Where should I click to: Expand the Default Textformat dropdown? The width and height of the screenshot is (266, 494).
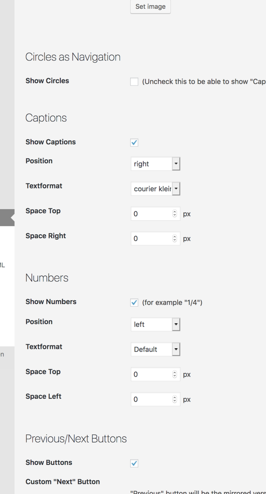(155, 350)
